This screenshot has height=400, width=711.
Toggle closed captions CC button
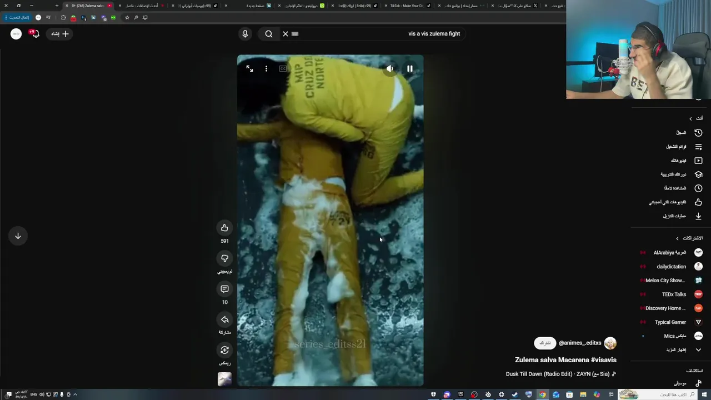click(283, 69)
